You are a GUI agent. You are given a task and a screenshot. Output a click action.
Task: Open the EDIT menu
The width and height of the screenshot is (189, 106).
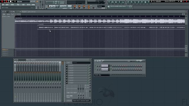click(7, 5)
